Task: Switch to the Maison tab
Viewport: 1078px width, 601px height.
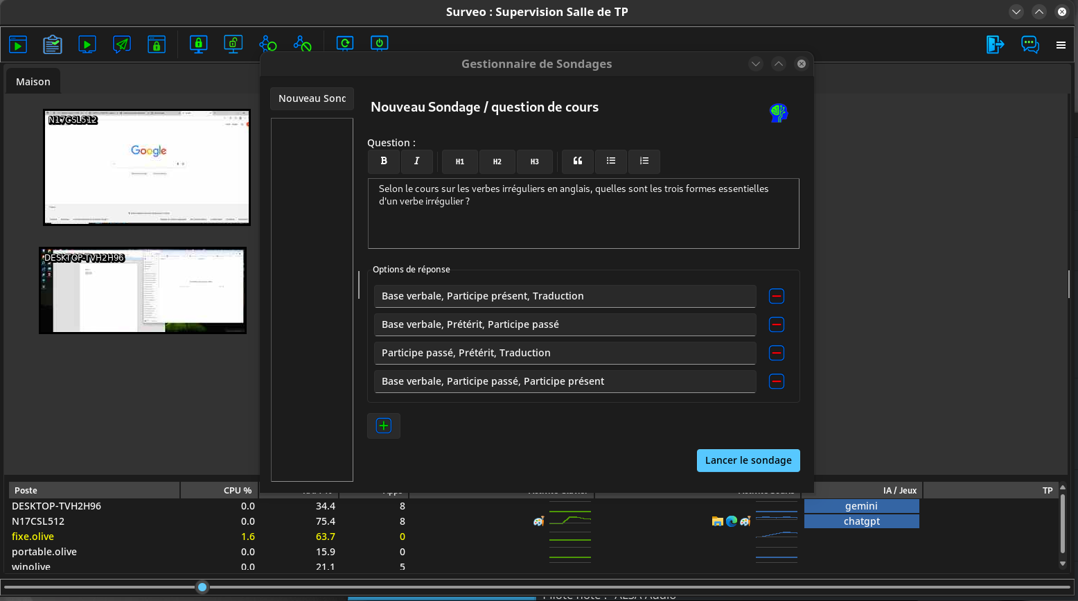Action: (x=33, y=81)
